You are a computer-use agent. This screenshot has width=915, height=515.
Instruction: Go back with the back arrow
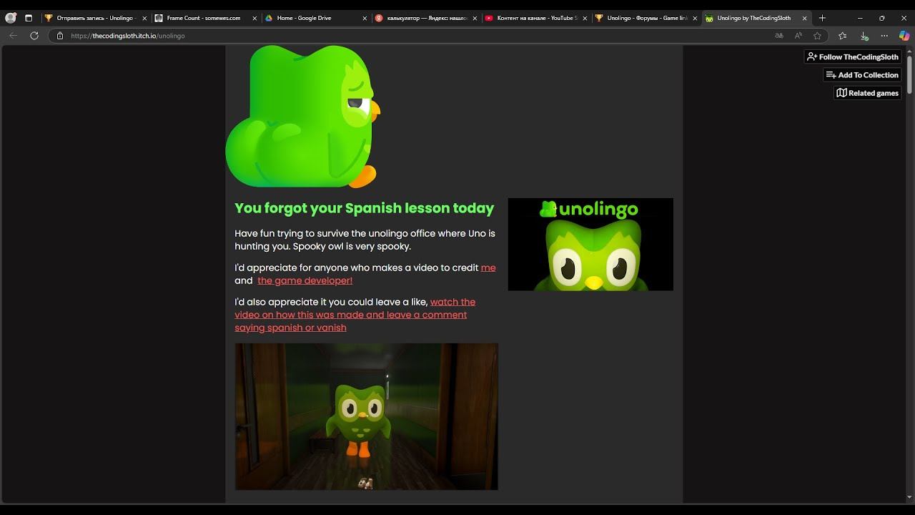click(x=13, y=36)
